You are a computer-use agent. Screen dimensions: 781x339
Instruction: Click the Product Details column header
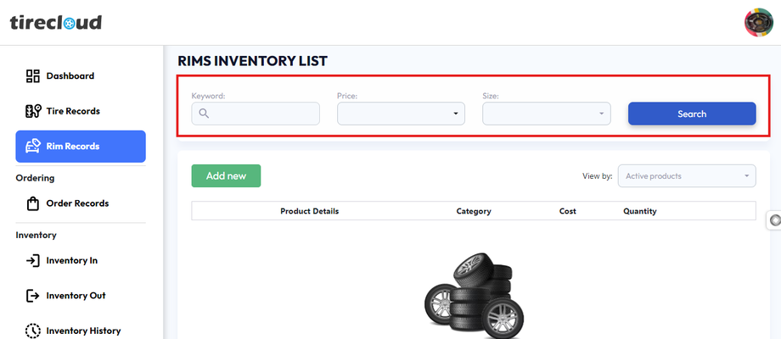point(309,211)
